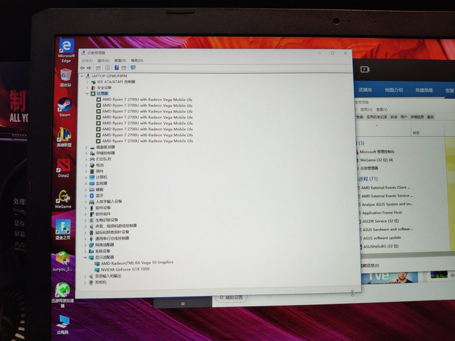Open the xunyou_2 desktop icon

click(62, 261)
